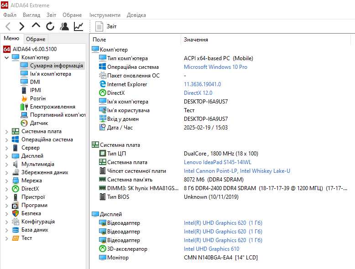This screenshot has height=269, width=355.
Task: Expand the DirectX tree node
Action: pos(6,189)
